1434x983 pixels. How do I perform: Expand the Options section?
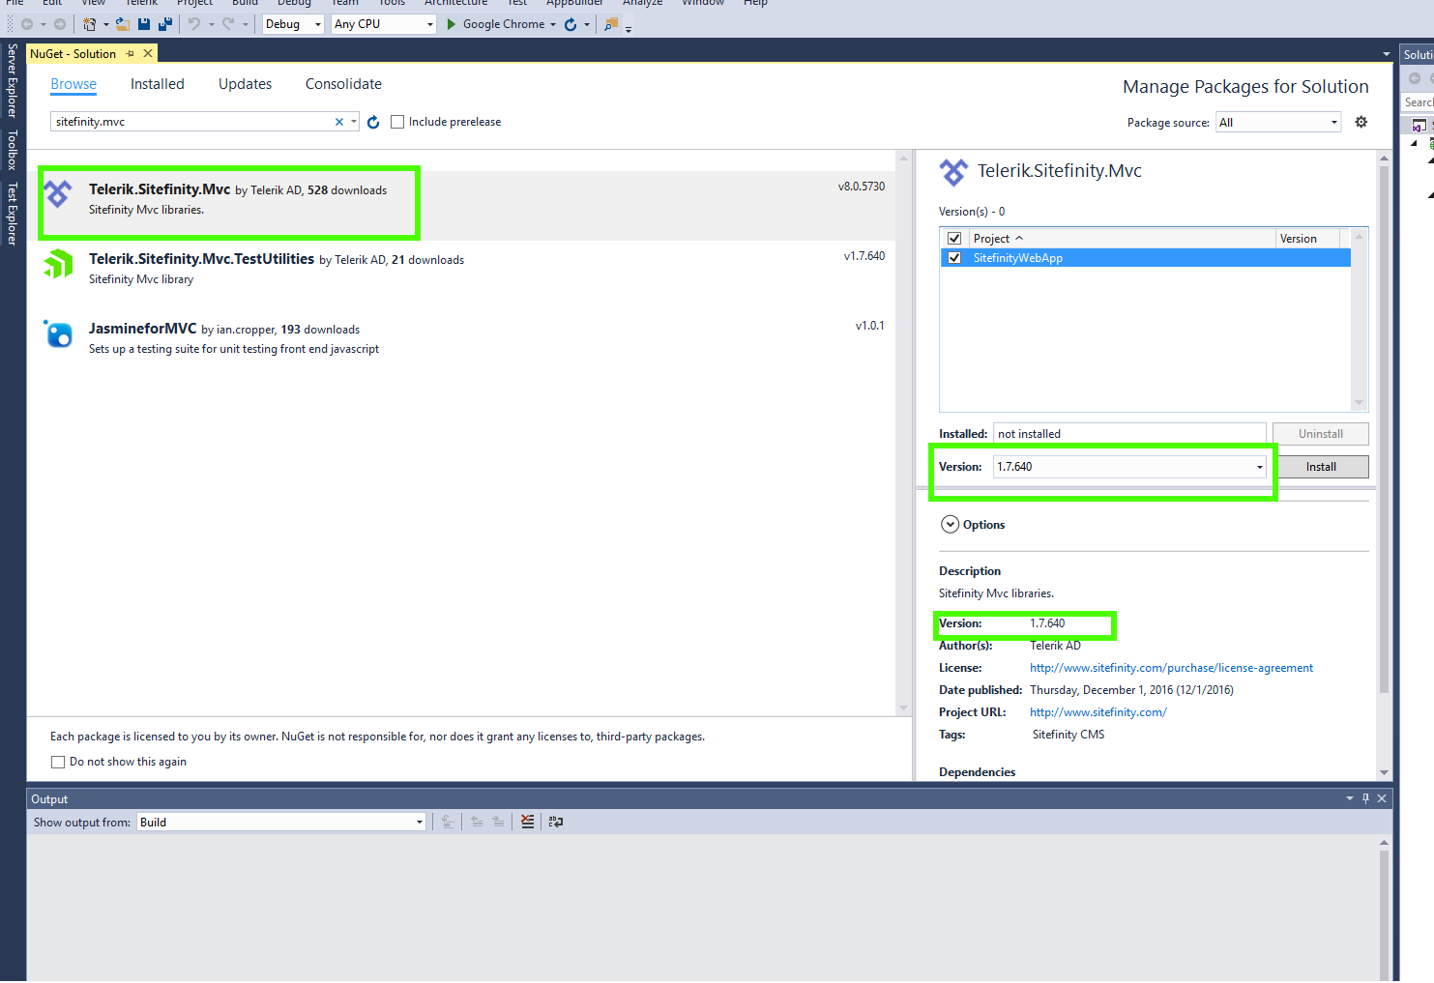(x=950, y=524)
